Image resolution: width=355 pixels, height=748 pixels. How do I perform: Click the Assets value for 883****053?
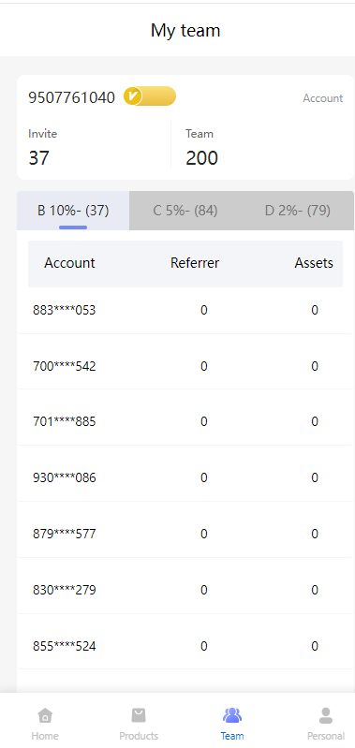[x=315, y=310]
